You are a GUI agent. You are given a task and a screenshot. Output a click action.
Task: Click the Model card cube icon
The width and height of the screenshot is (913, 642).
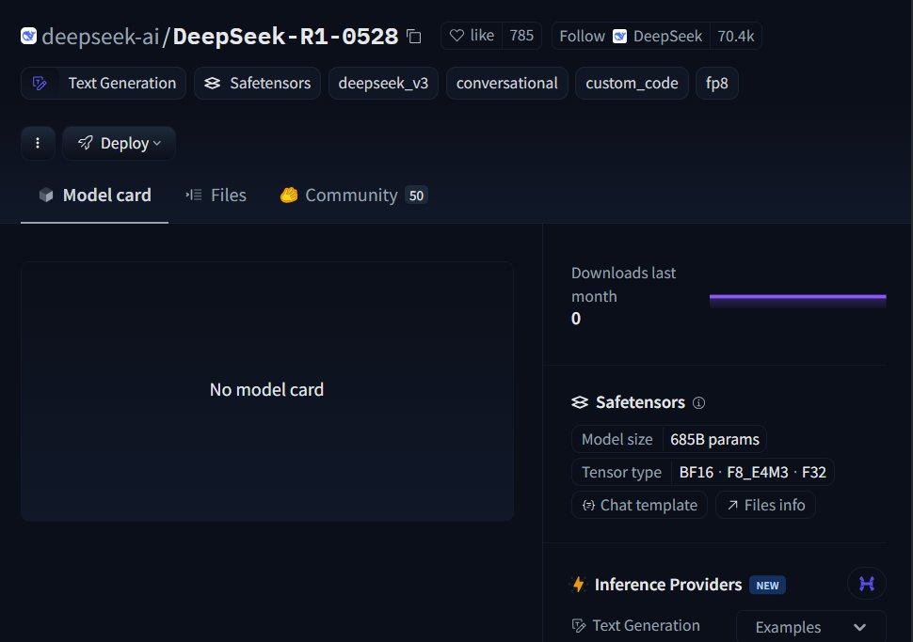click(x=46, y=196)
